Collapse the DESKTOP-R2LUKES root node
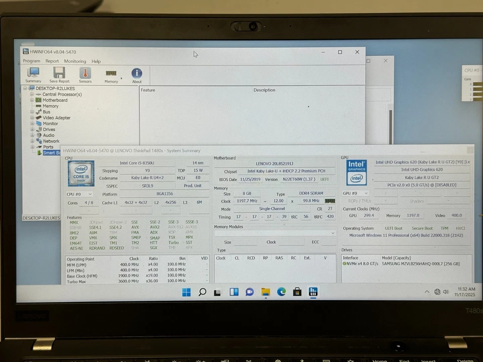The image size is (483, 362). coord(25,88)
